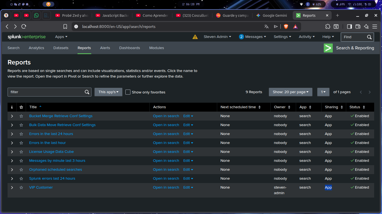This screenshot has width=382, height=214.
Task: Open Brave Shields lion icon in address bar
Action: 286,27
